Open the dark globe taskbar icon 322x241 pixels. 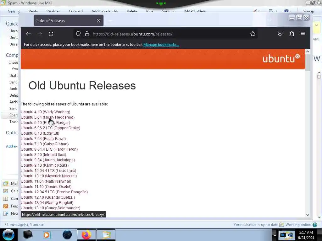click(x=67, y=235)
